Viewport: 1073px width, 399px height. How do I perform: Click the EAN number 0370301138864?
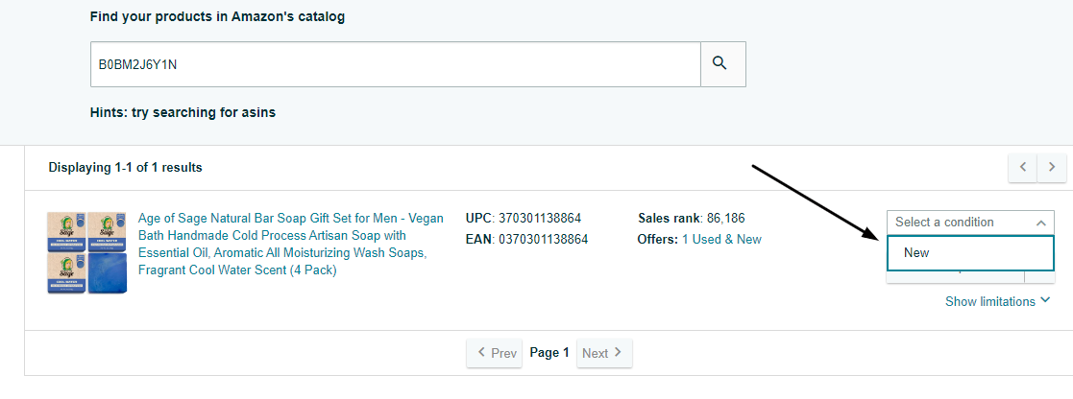[x=543, y=239]
